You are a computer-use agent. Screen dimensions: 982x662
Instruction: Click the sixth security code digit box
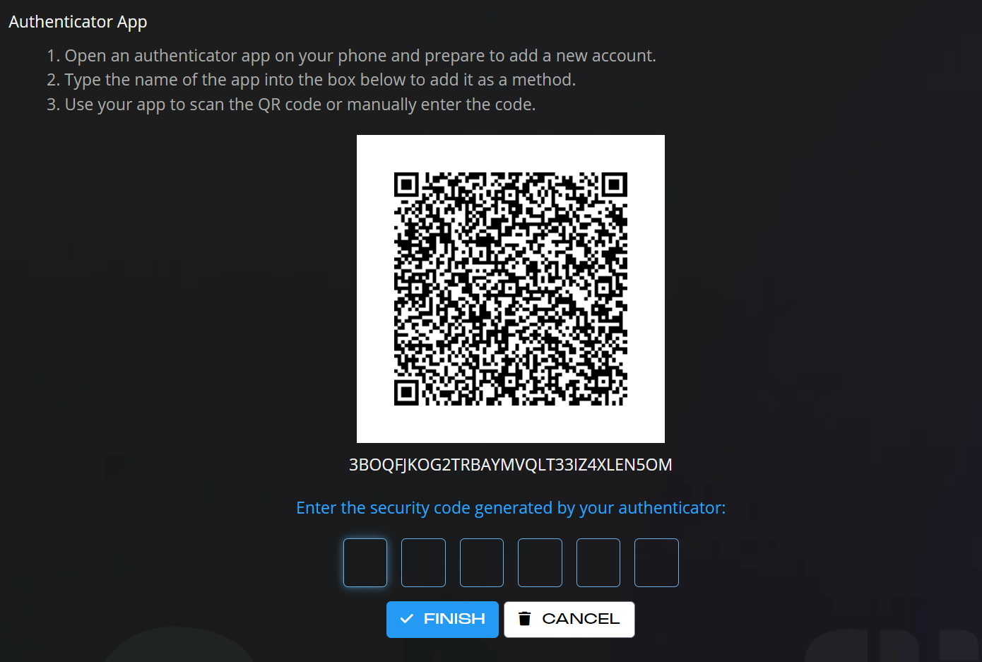coord(656,562)
